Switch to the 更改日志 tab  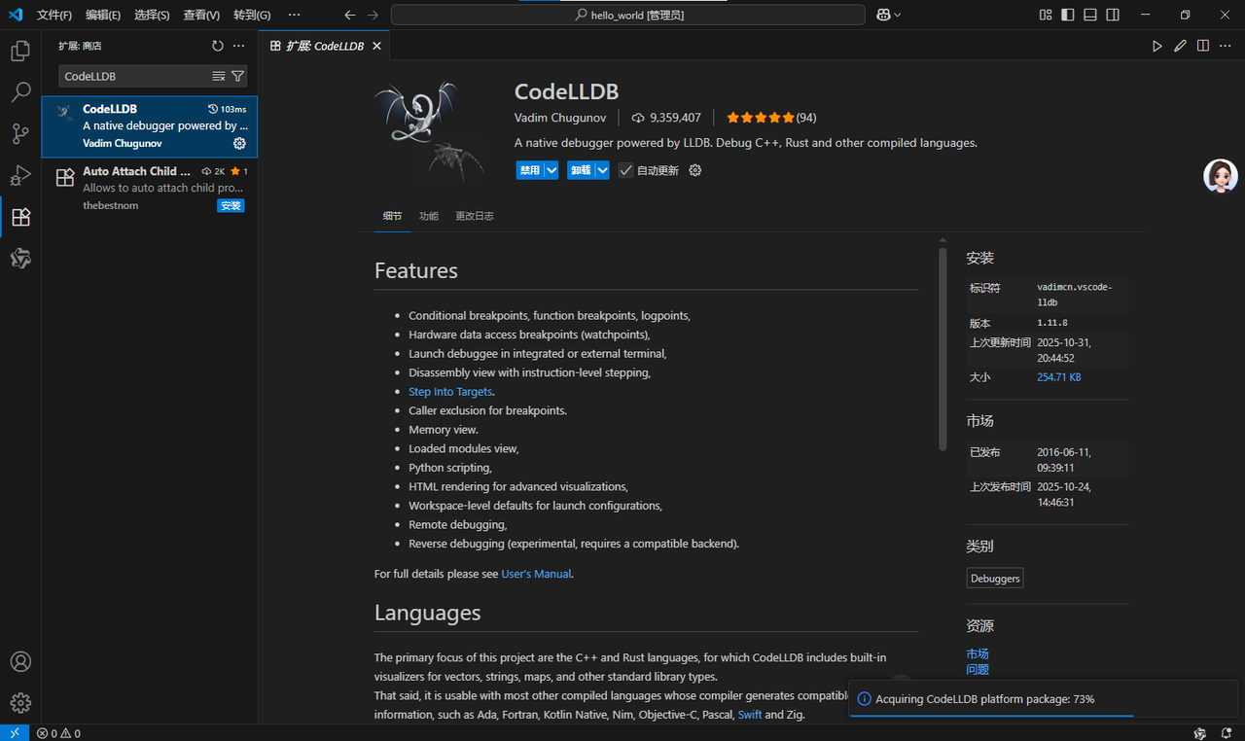pyautogui.click(x=475, y=216)
